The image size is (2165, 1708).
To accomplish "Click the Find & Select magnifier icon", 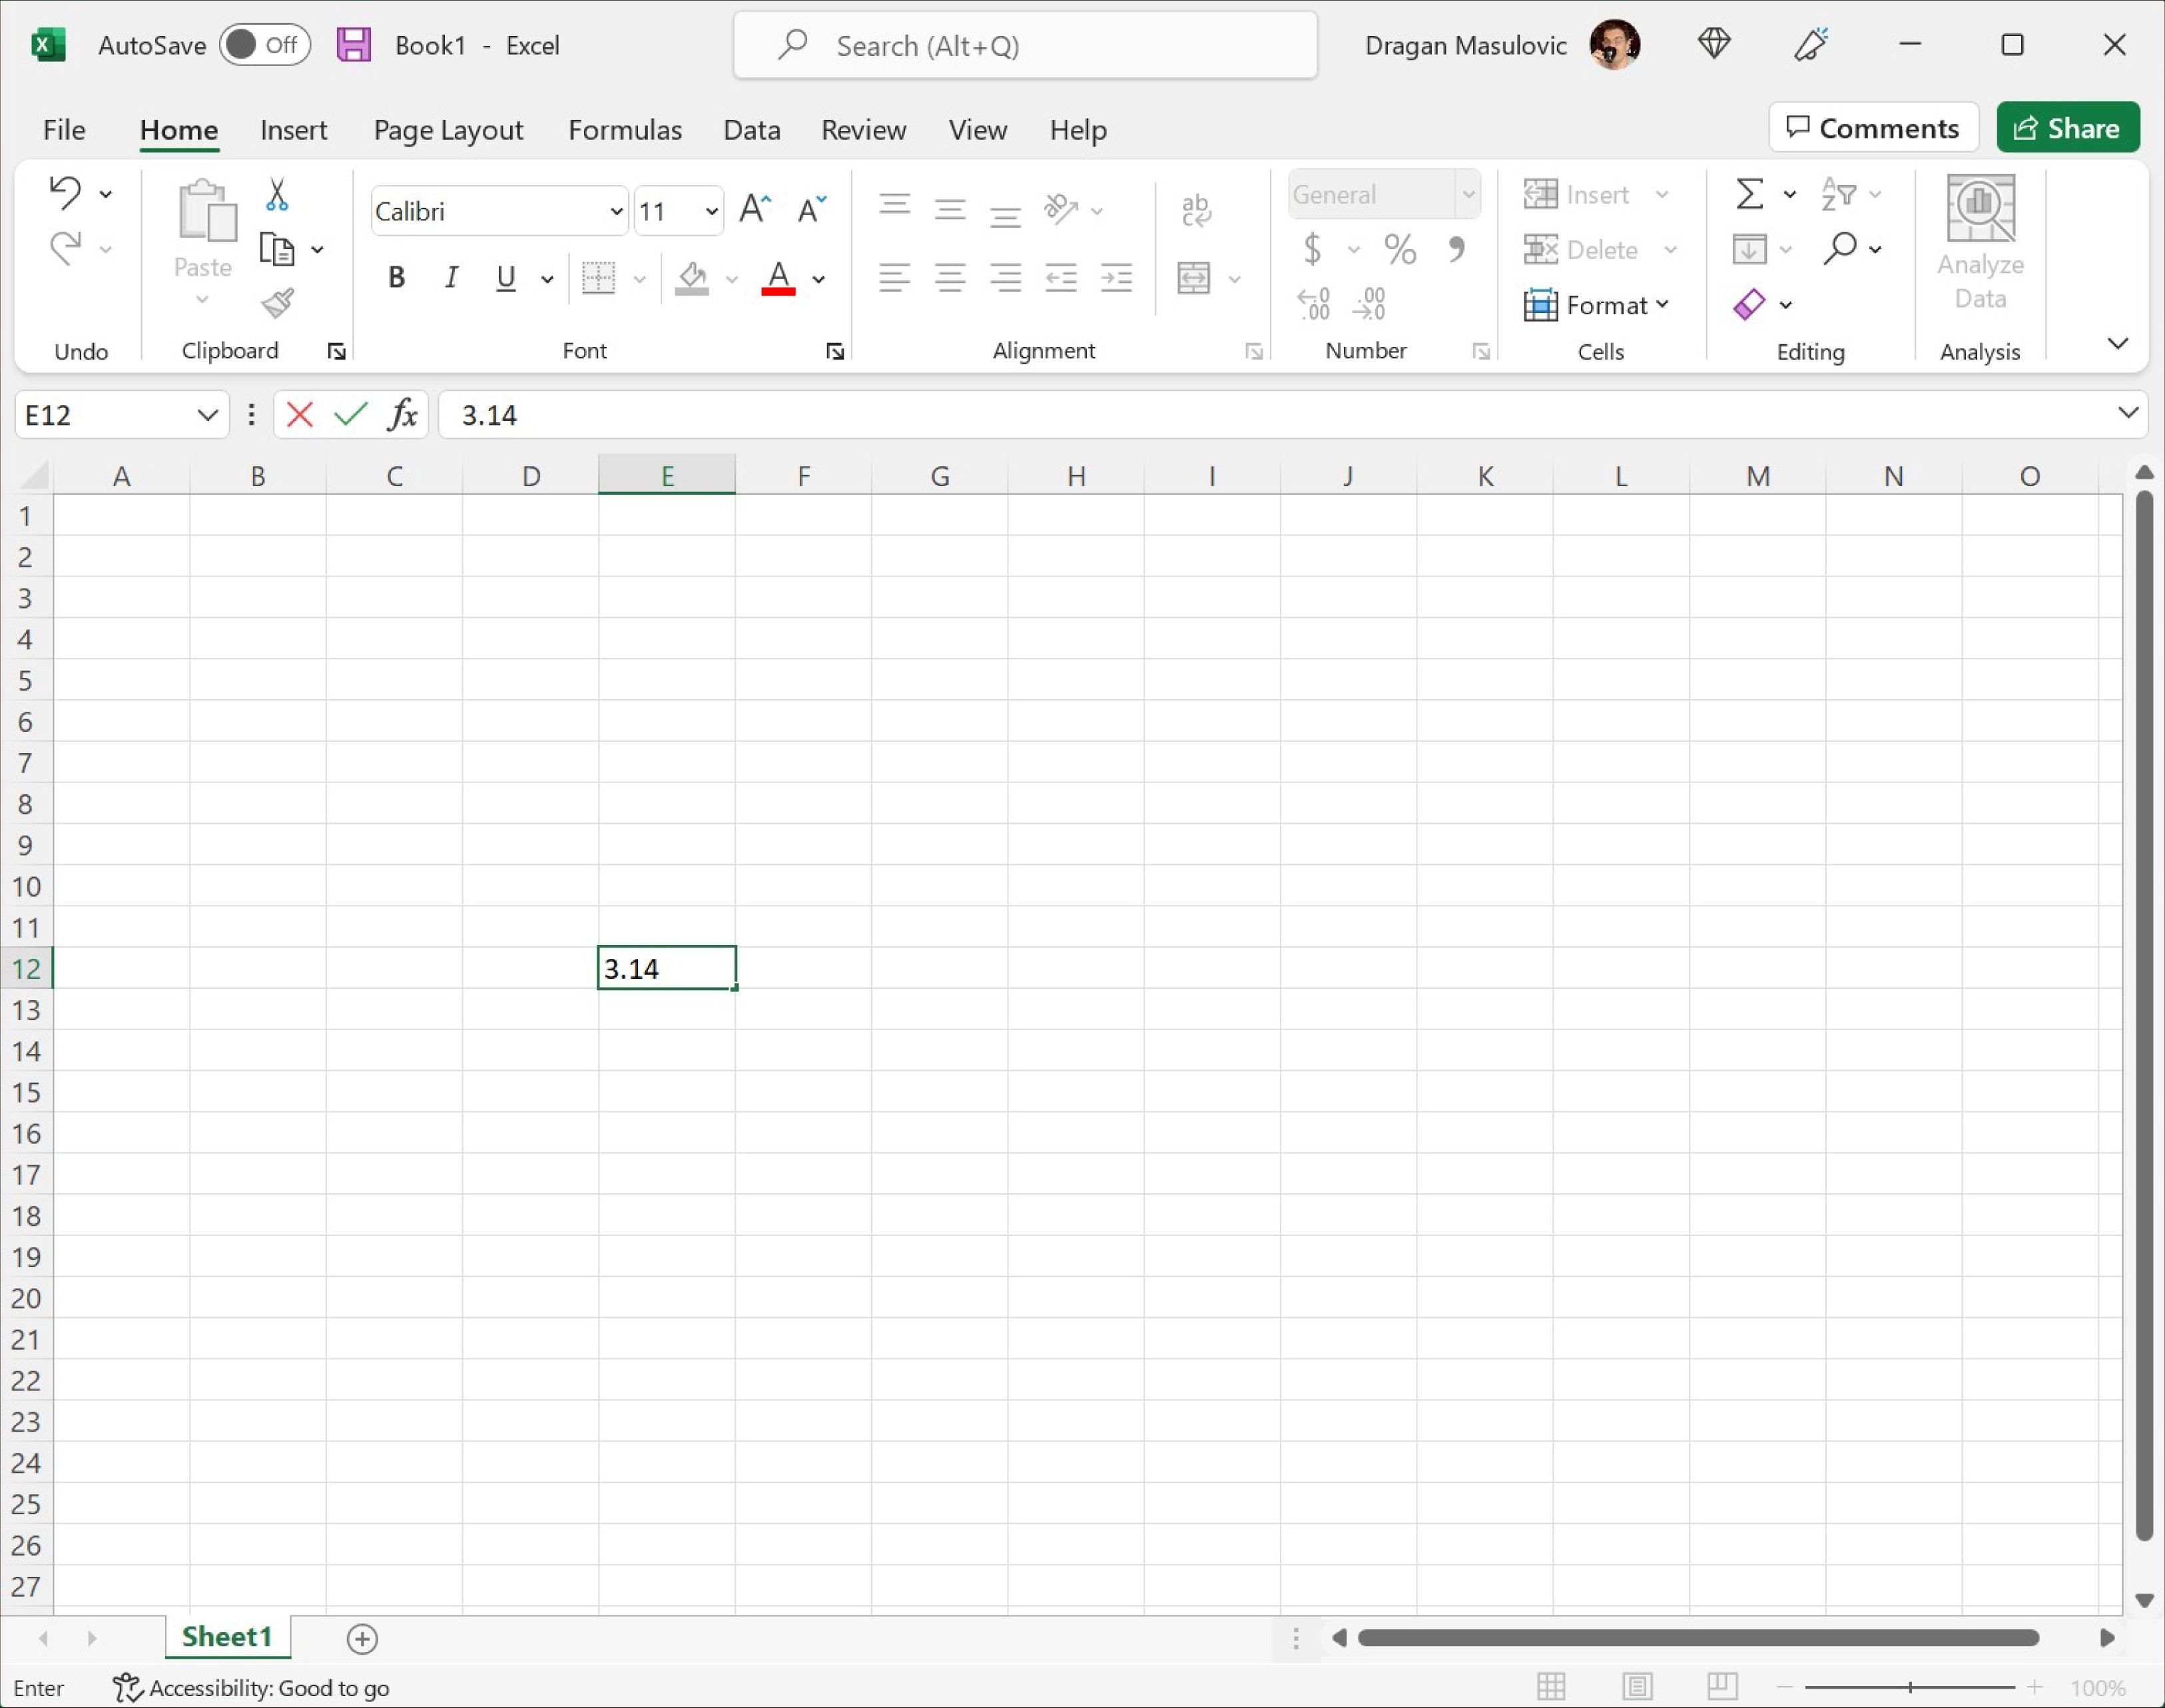I will coord(1840,248).
